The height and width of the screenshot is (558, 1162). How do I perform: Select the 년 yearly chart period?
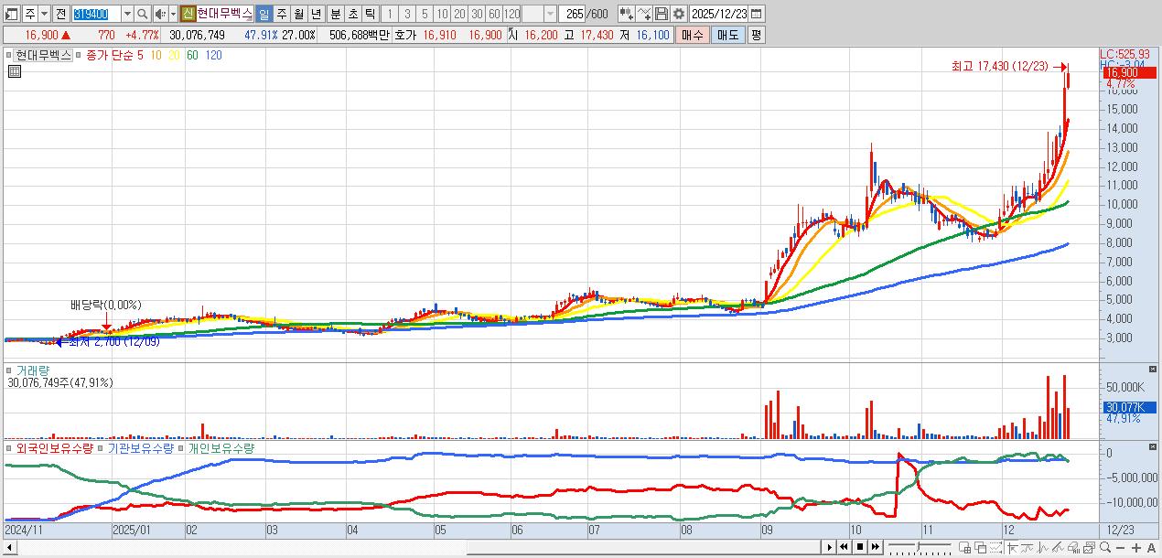click(316, 14)
